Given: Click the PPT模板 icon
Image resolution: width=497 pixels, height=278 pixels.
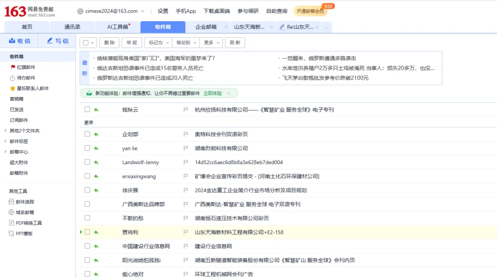Looking at the screenshot, I should point(11,233).
